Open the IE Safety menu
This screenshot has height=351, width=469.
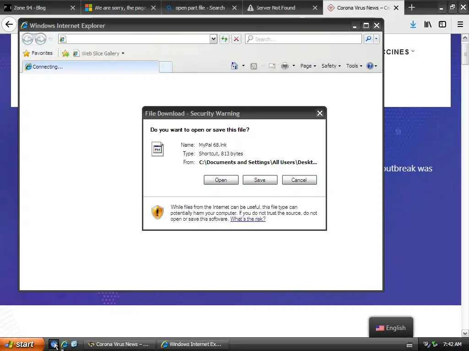331,66
